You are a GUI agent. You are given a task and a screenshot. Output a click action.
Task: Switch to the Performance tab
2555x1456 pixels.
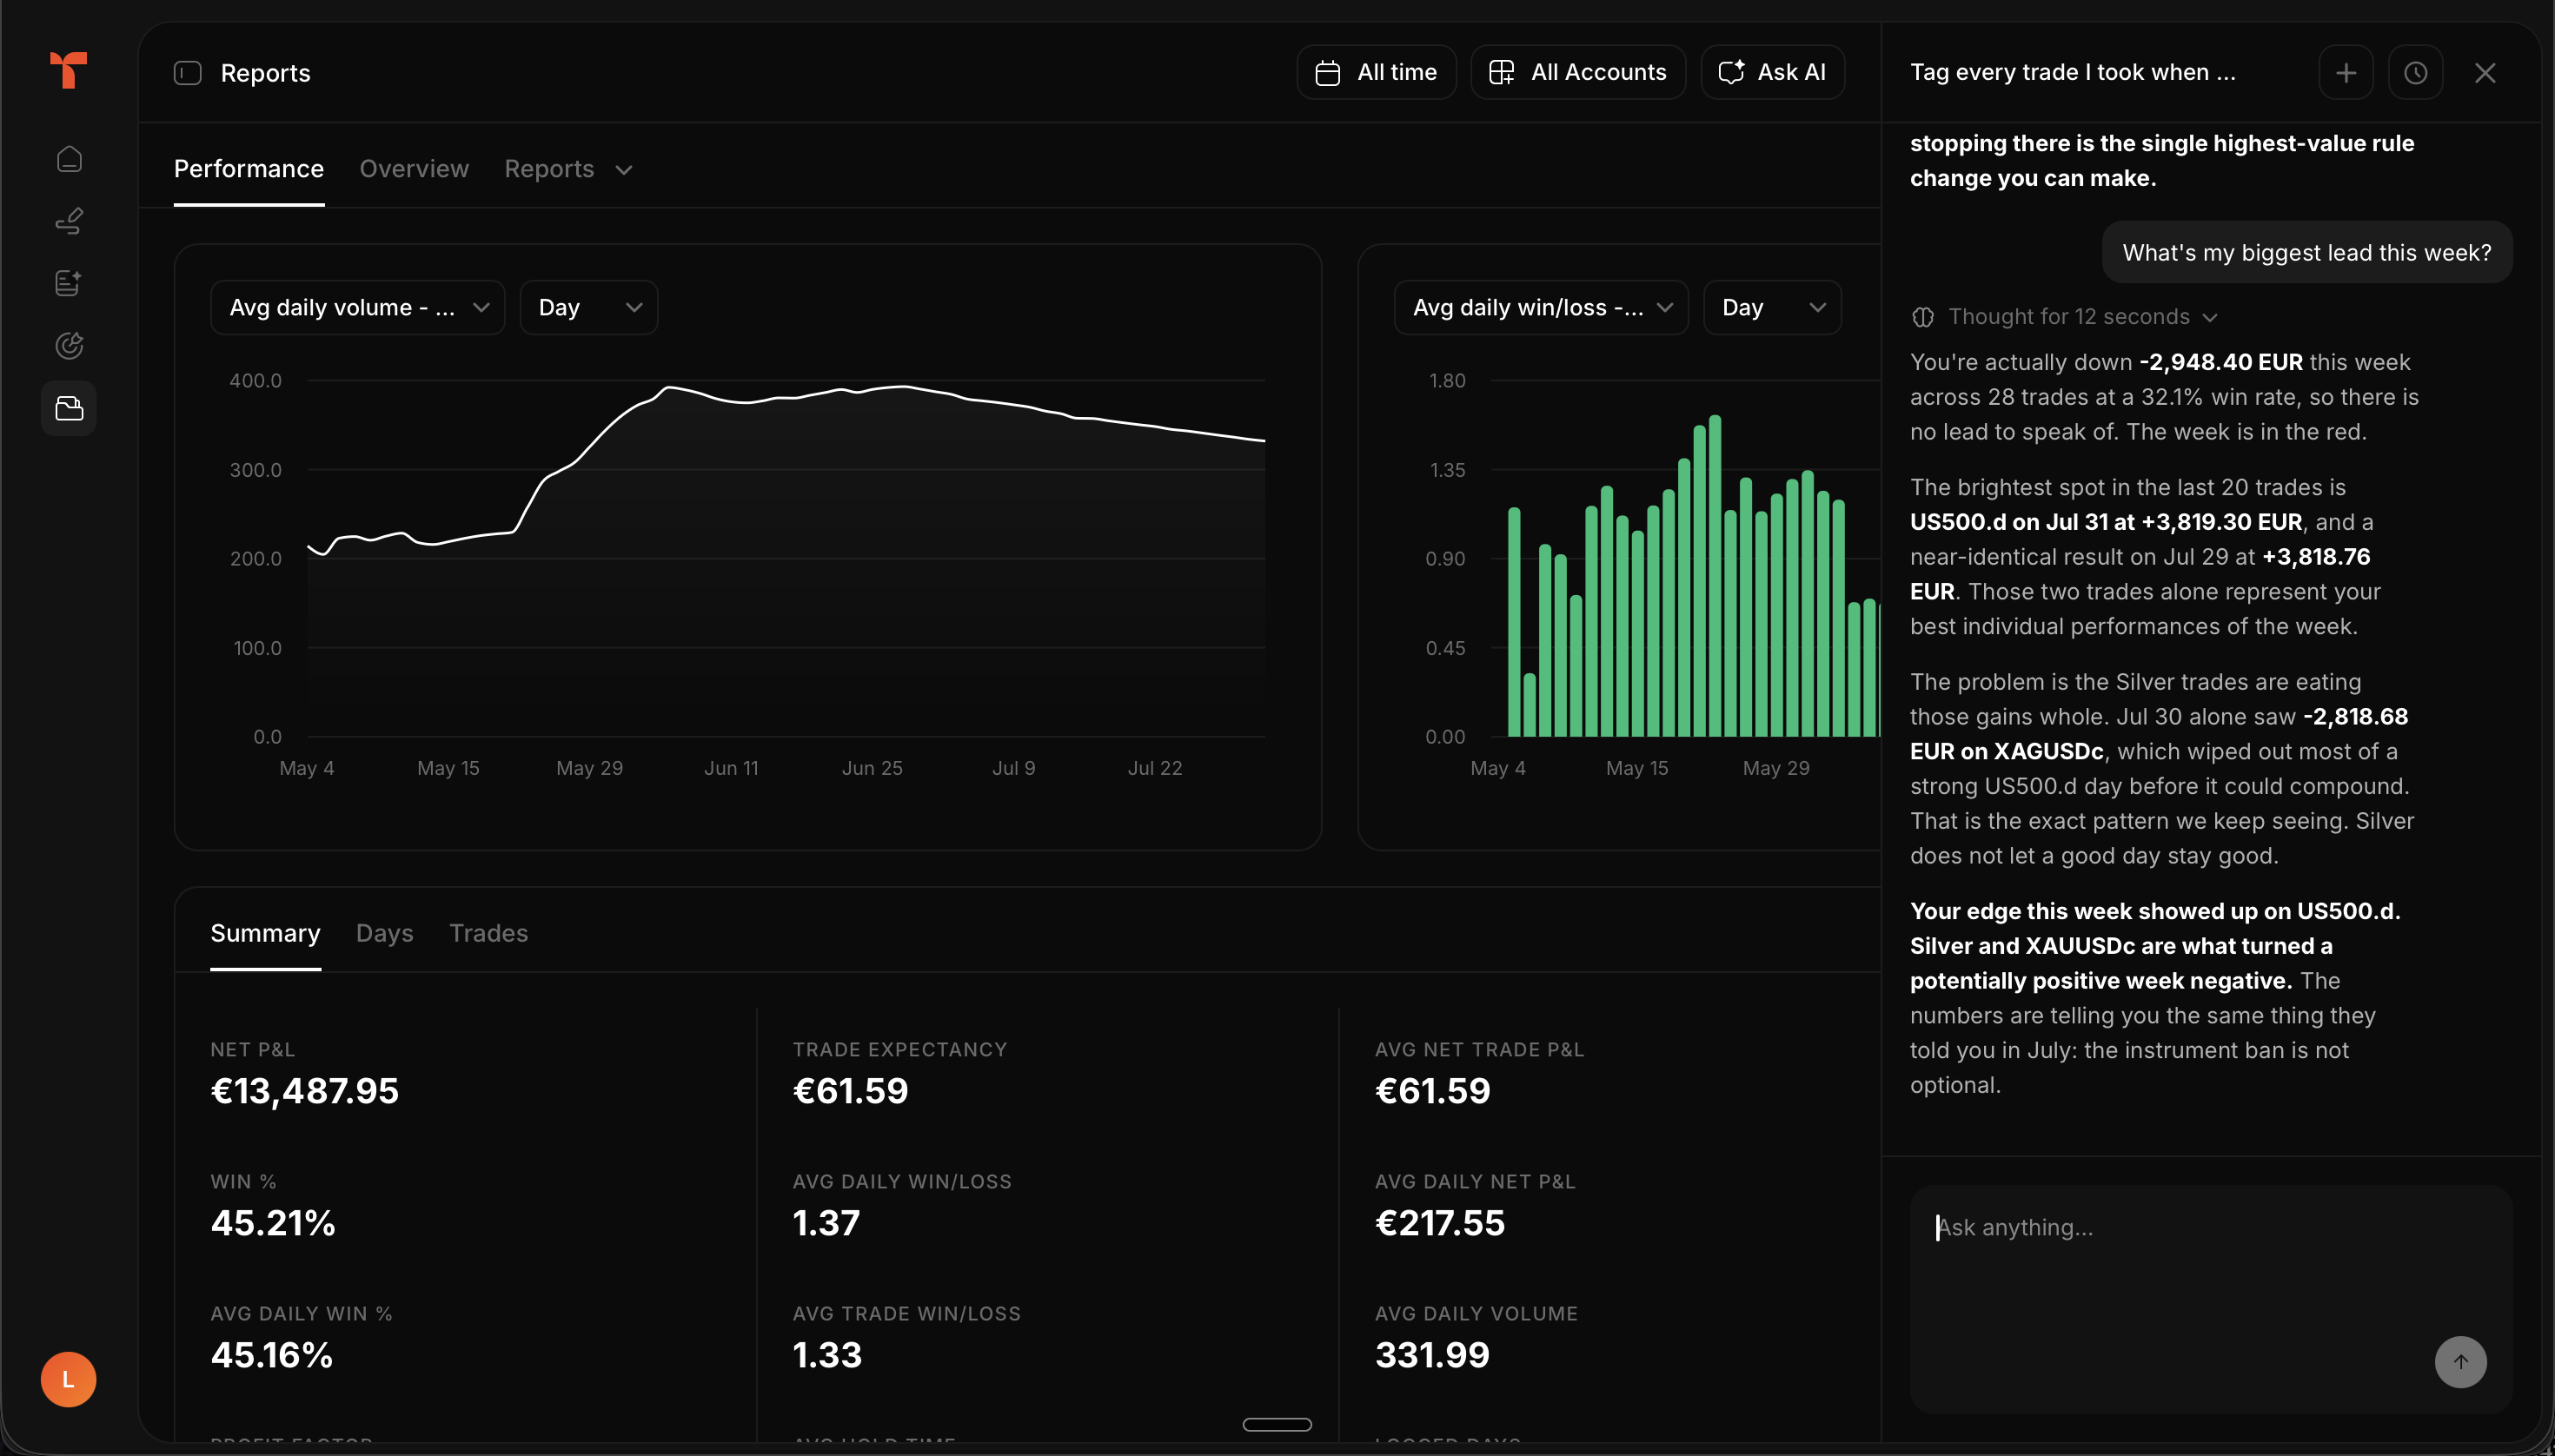(x=249, y=169)
